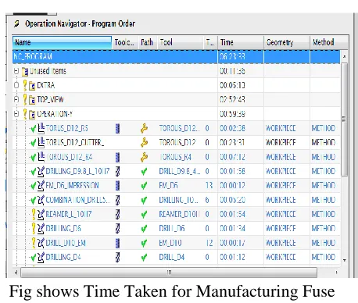Click the REAMER_L_10H7 operation icon

click(x=41, y=214)
